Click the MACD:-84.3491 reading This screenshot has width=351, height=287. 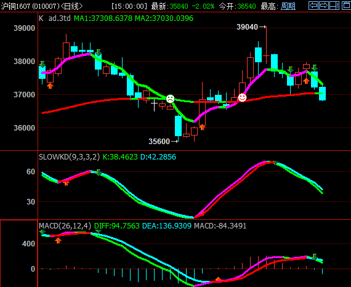(x=220, y=225)
